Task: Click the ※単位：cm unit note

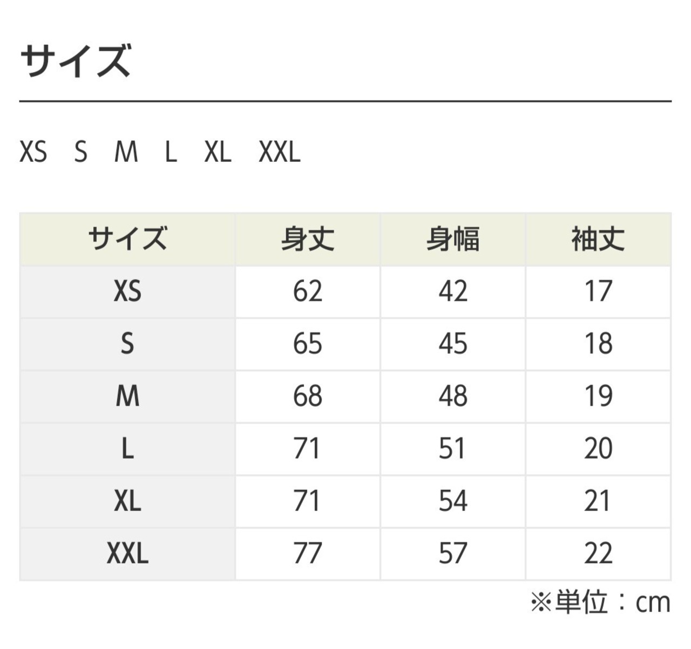Action: coord(600,603)
